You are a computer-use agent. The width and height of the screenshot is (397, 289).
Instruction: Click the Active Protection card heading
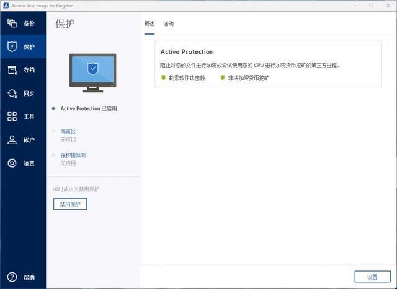[187, 52]
